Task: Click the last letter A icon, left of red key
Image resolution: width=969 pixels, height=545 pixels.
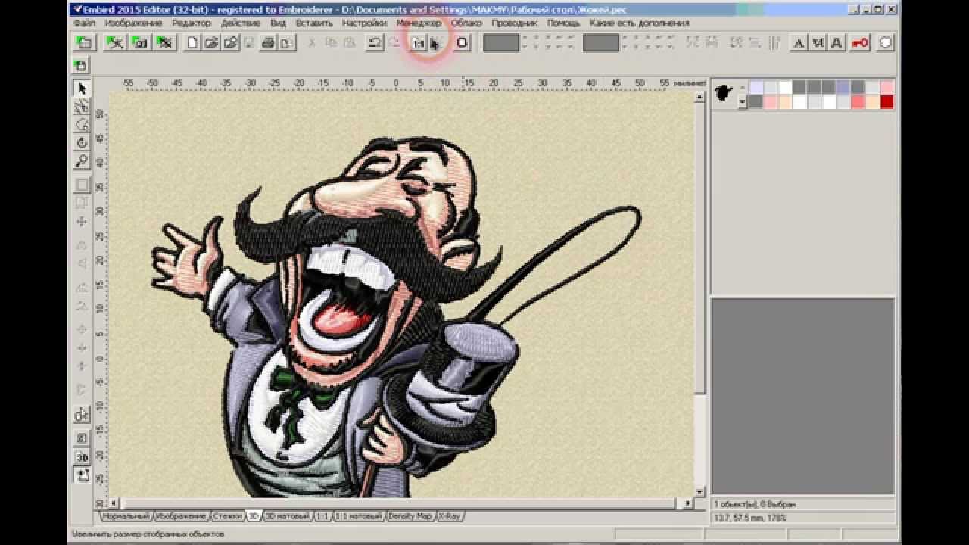Action: pos(837,43)
